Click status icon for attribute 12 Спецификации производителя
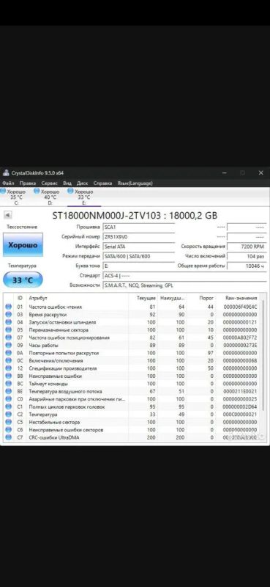The height and width of the screenshot is (587, 270). tap(8, 368)
